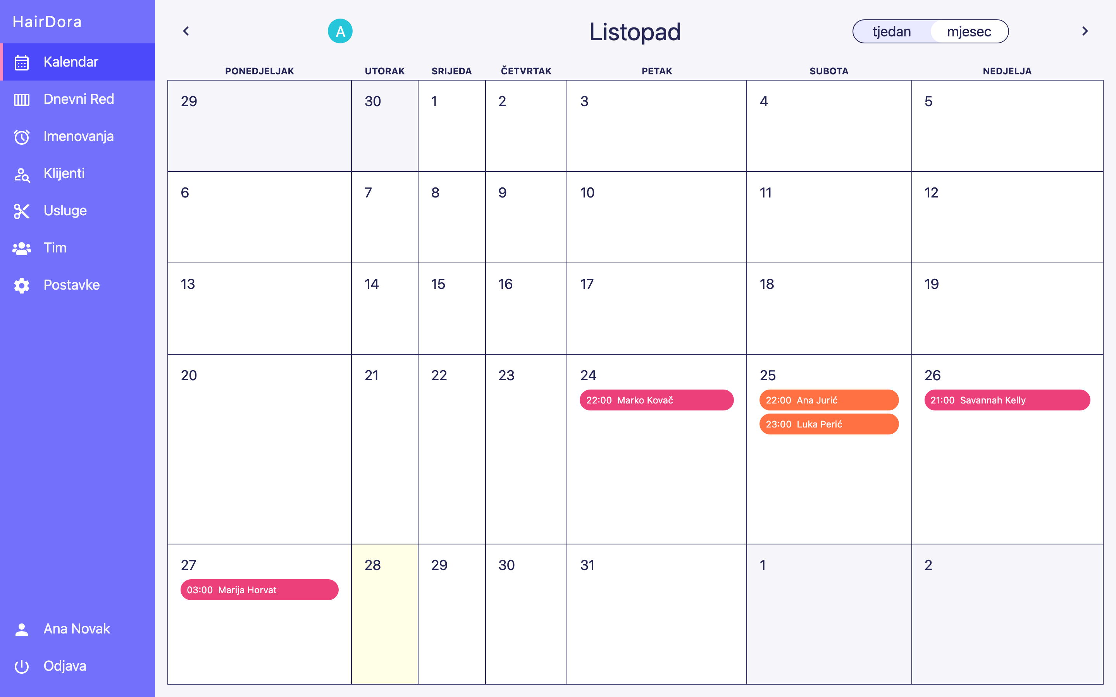Open the 23:00 Luka Perić appointment
This screenshot has height=697, width=1116.
click(829, 424)
